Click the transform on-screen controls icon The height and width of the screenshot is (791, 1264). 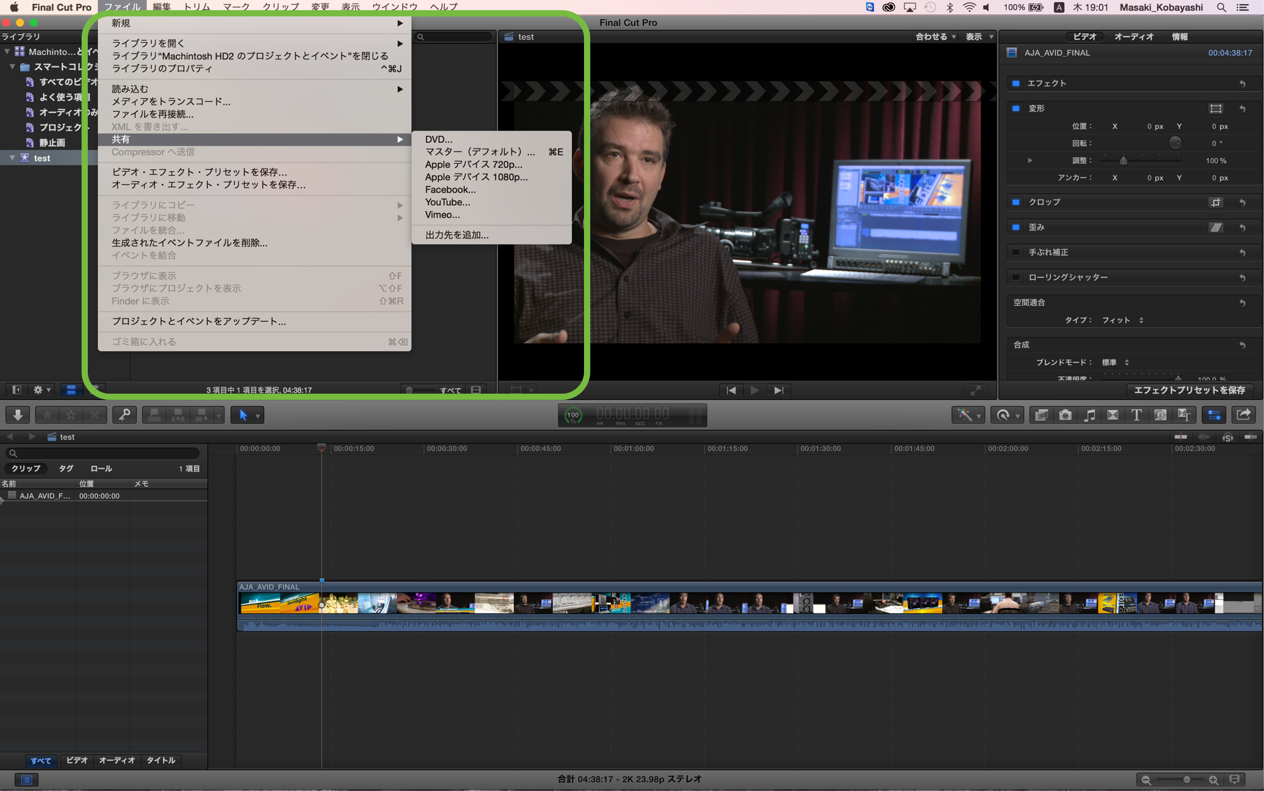point(1215,109)
